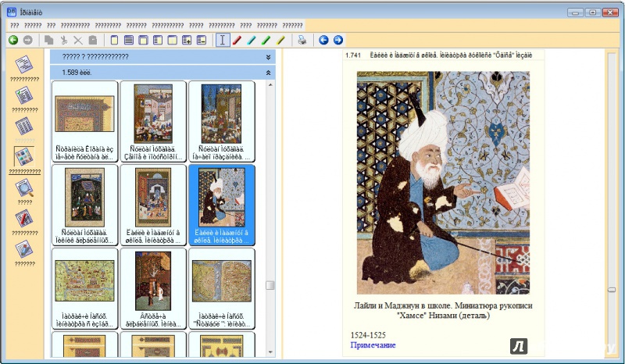625x364 pixels.
Task: Click the Print icon in toolbar
Action: coord(302,40)
